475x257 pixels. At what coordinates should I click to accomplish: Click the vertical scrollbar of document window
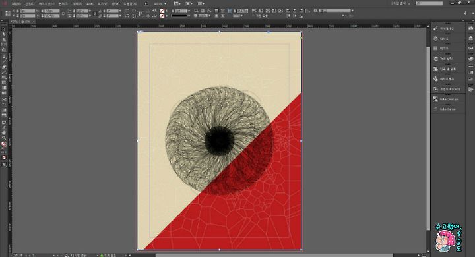coord(428,138)
